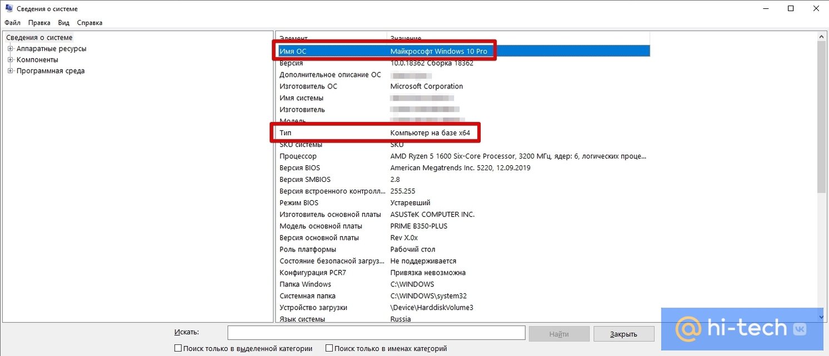The width and height of the screenshot is (829, 356).
Task: Expand the Аппаратные ресурсы tree node
Action: pos(10,49)
